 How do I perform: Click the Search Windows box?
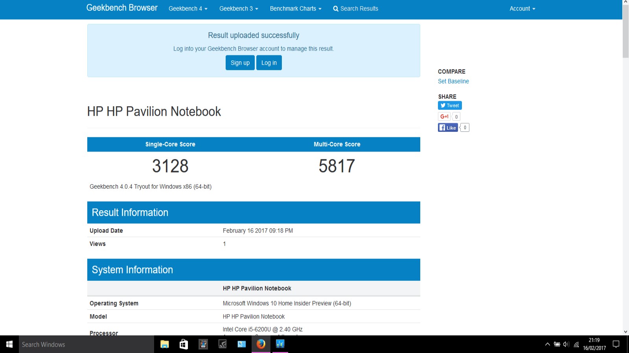point(86,344)
